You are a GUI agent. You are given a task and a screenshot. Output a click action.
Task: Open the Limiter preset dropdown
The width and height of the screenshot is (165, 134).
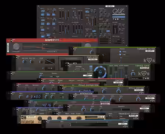coord(118,82)
